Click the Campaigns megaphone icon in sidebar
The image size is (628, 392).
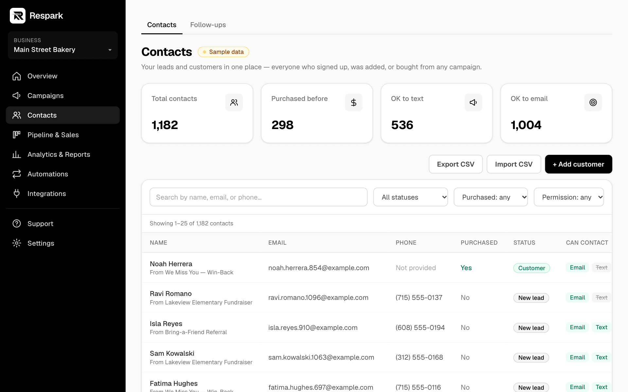tap(17, 96)
